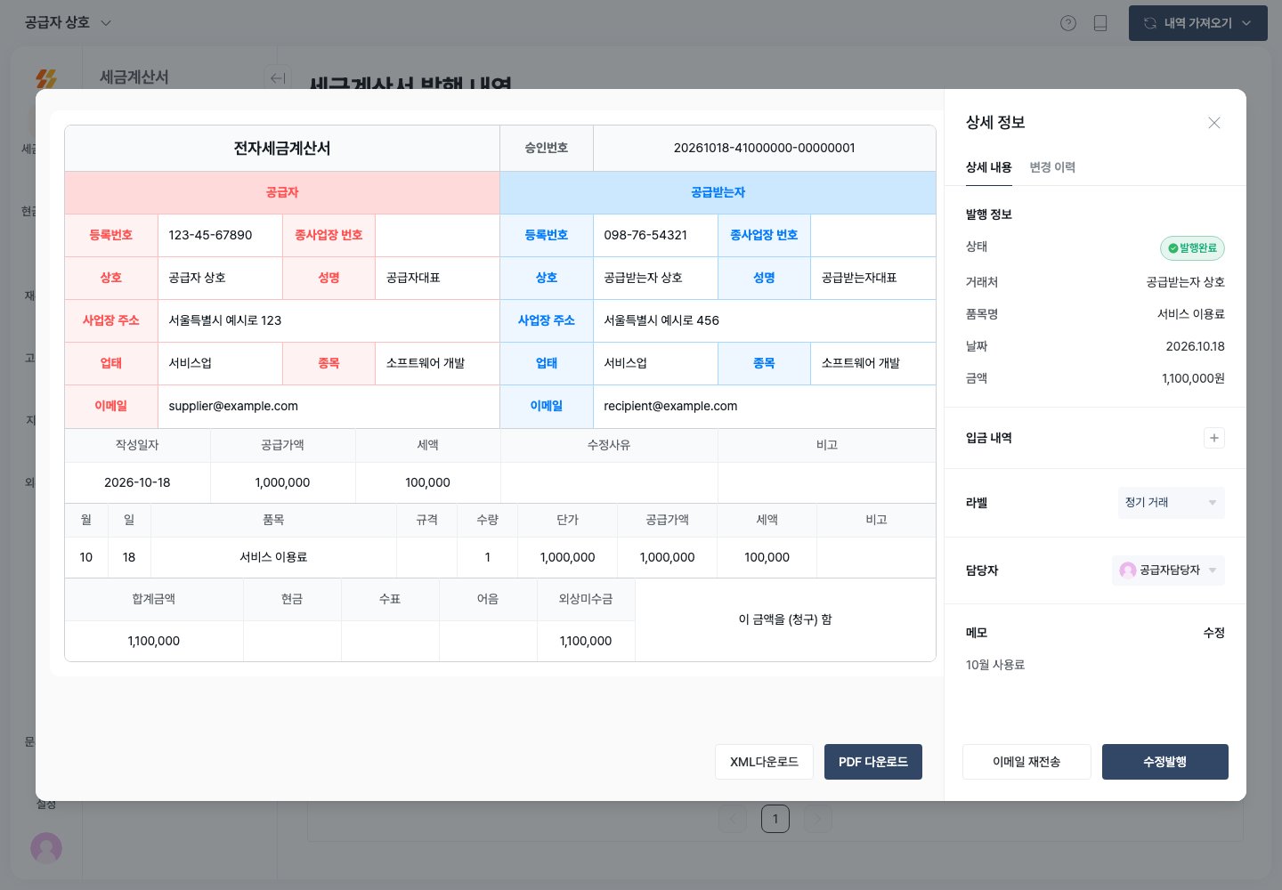Select page 1 in background pagination
1282x890 pixels.
point(775,819)
